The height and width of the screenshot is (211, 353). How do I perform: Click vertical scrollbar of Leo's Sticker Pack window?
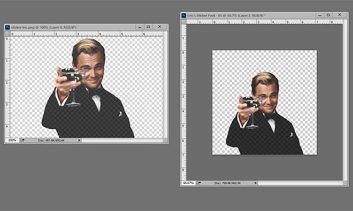click(x=345, y=102)
